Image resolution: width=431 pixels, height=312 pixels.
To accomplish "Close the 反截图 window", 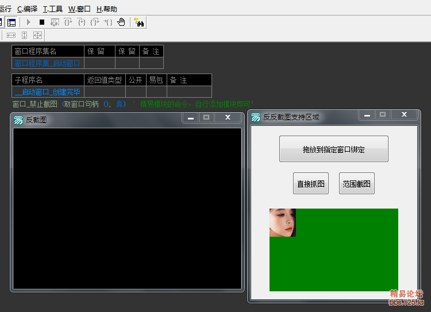I will click(228, 118).
